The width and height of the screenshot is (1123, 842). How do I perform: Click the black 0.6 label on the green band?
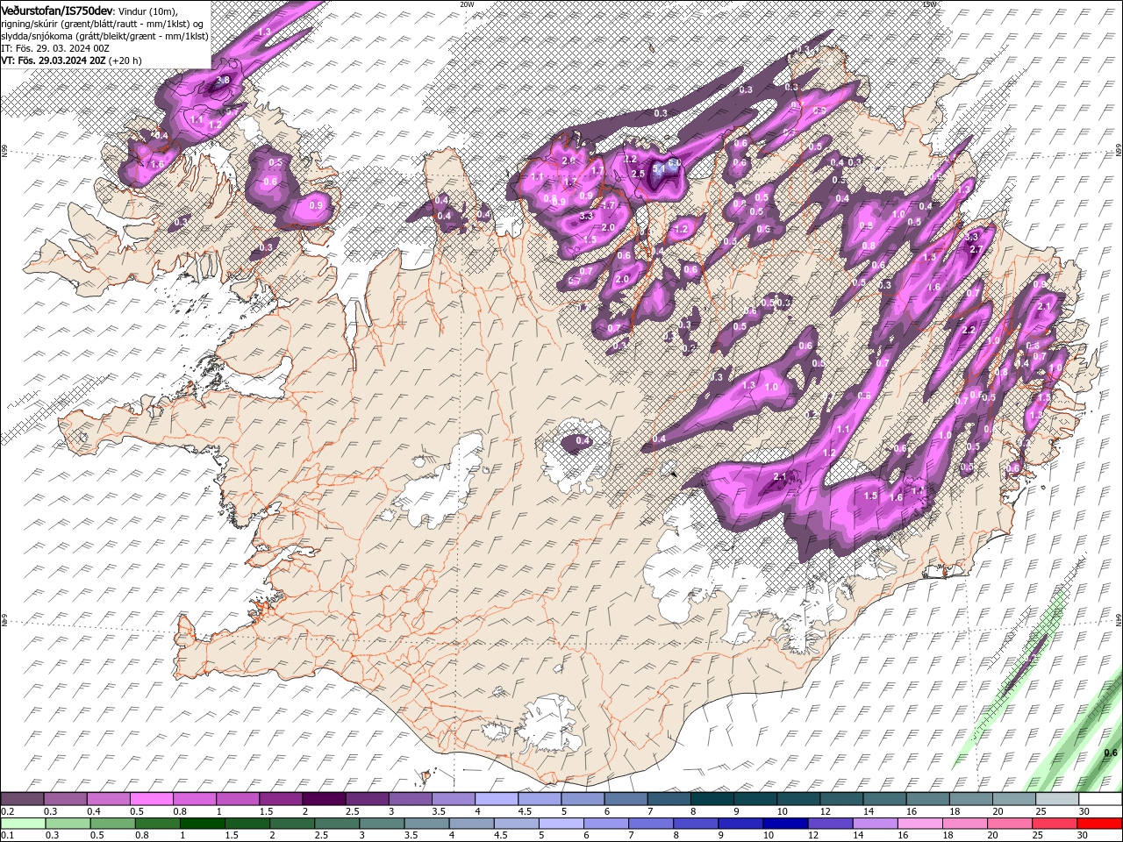click(1111, 753)
